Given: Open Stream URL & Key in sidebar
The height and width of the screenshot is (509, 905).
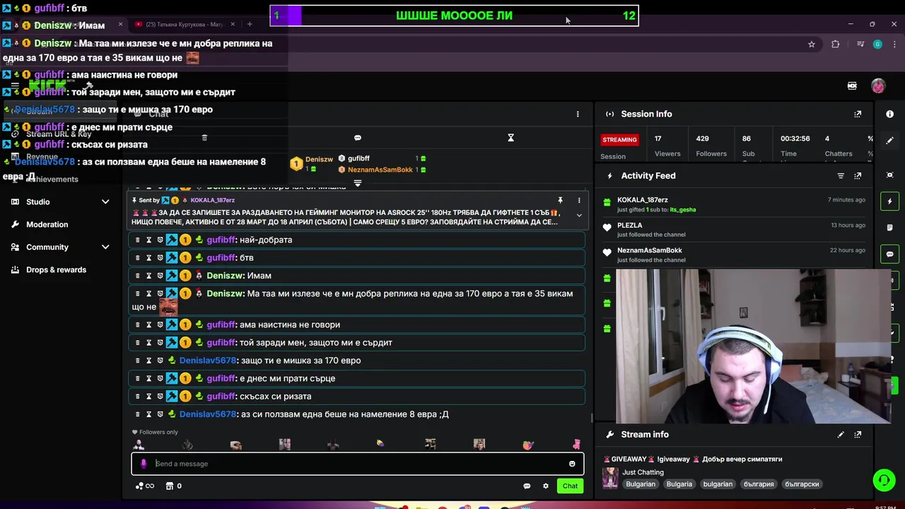Looking at the screenshot, I should (x=59, y=134).
